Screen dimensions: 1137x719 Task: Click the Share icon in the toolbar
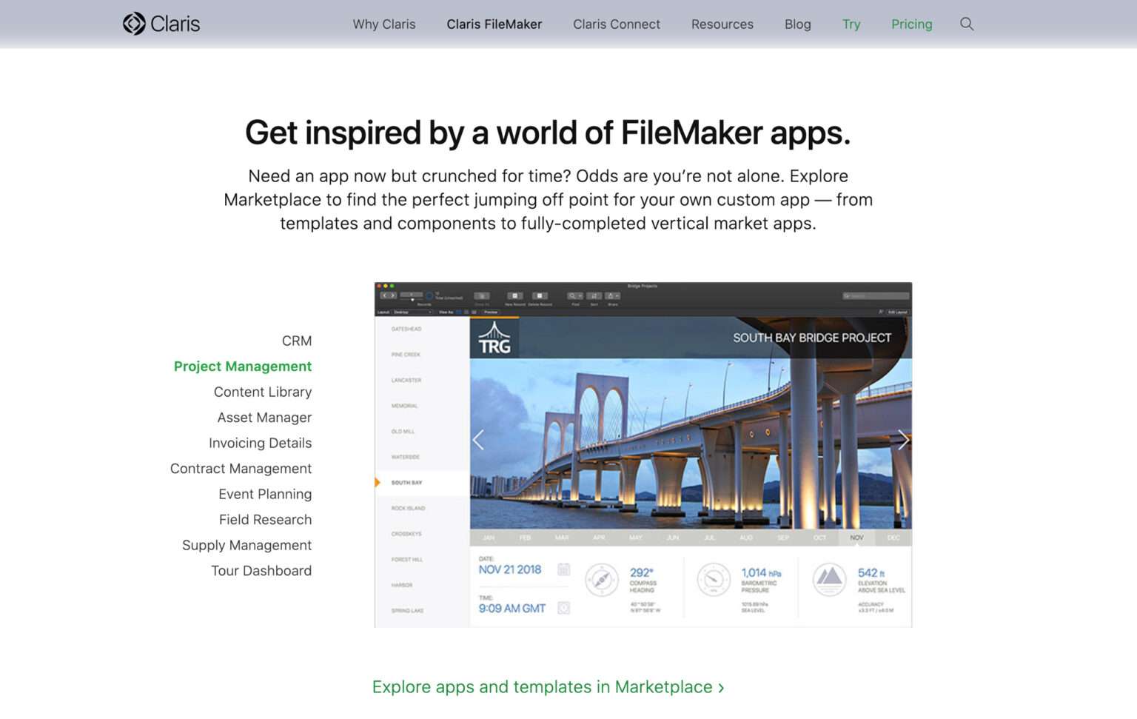coord(609,295)
